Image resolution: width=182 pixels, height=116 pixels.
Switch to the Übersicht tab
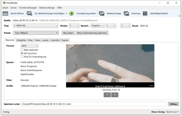click(10, 40)
